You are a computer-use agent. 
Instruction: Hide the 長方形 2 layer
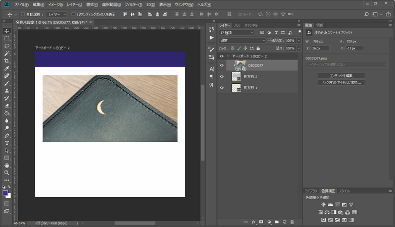(x=222, y=77)
